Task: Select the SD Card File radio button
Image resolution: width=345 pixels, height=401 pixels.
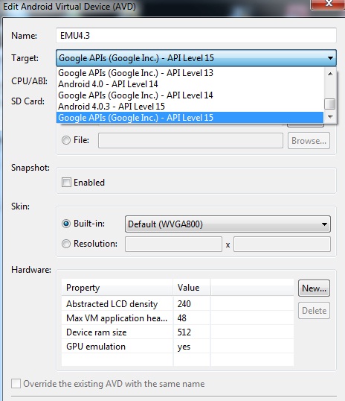Action: 66,140
